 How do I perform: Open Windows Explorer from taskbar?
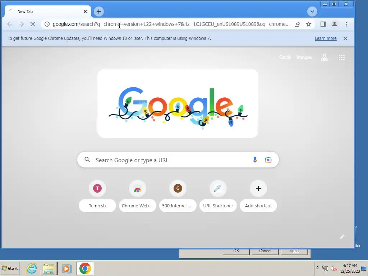coord(49,268)
